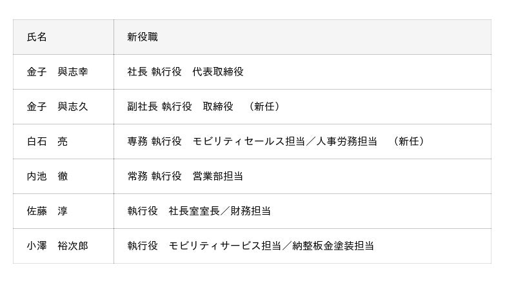Click the 新役職 column header
516x283 pixels.
(x=143, y=37)
